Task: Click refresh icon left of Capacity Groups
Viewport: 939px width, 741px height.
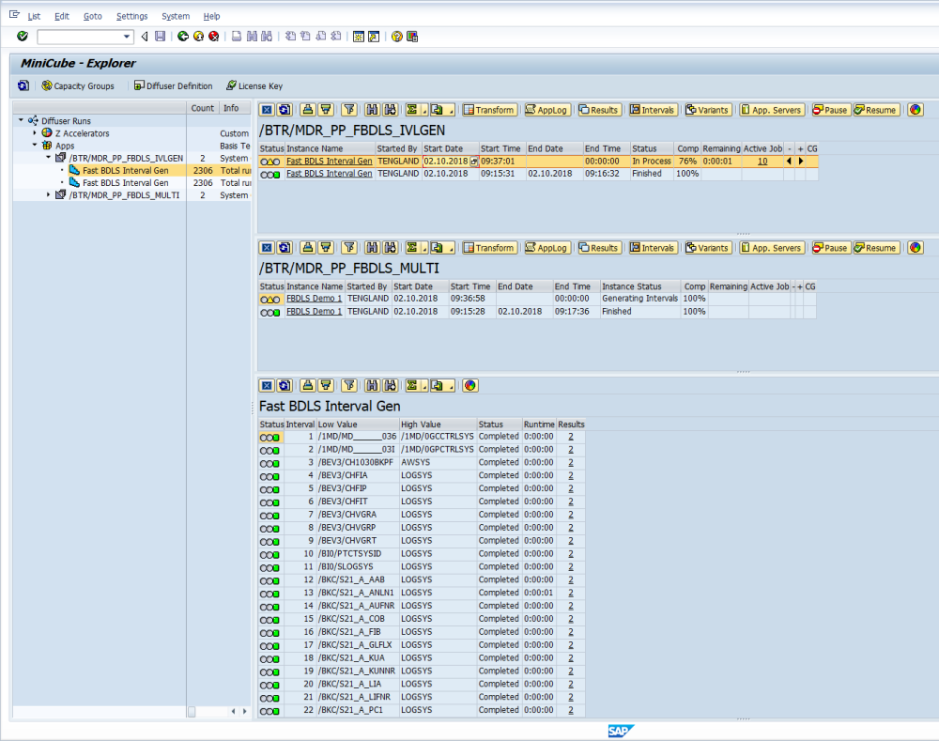Action: click(x=23, y=85)
